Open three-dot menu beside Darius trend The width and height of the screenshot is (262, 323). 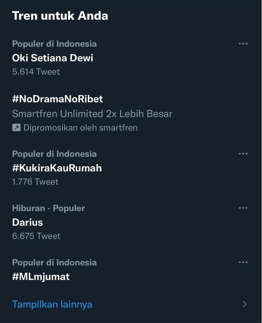point(243,208)
